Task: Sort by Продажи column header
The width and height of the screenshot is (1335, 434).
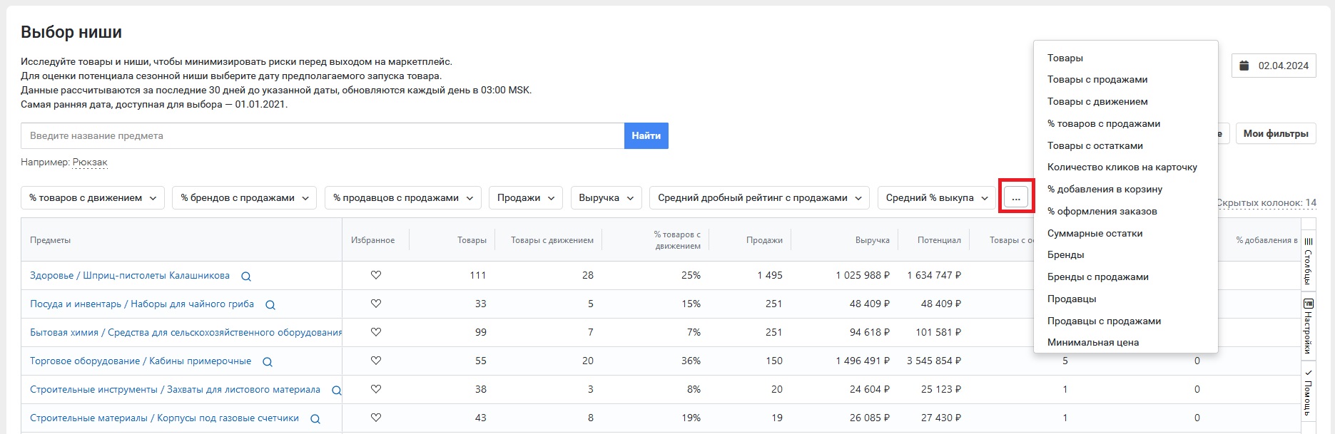Action: (764, 240)
